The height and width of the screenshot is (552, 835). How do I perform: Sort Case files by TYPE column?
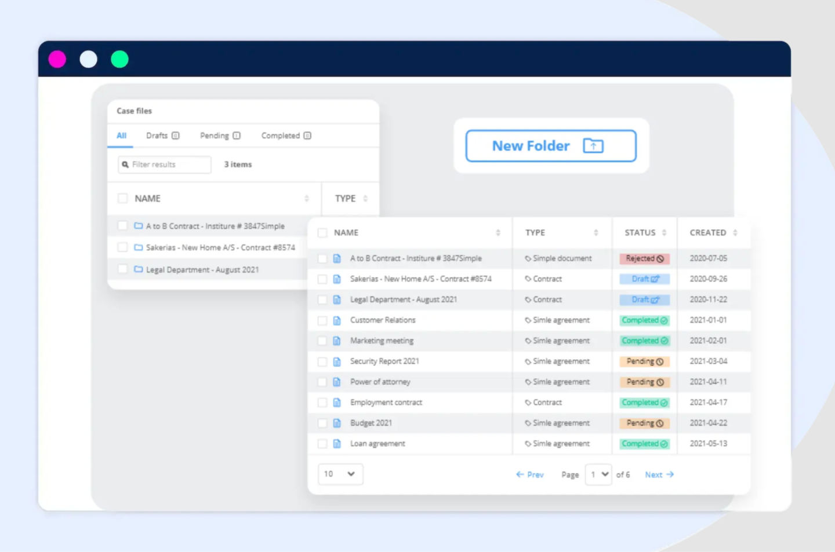(x=365, y=199)
